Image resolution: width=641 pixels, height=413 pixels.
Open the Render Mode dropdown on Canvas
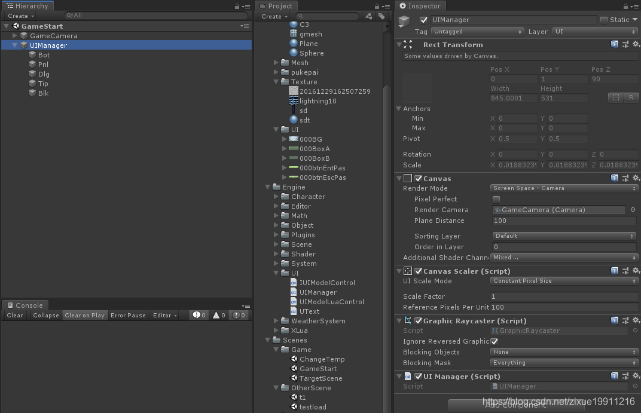tap(564, 188)
